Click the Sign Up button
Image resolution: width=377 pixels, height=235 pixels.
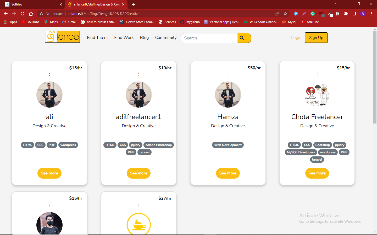coord(316,38)
